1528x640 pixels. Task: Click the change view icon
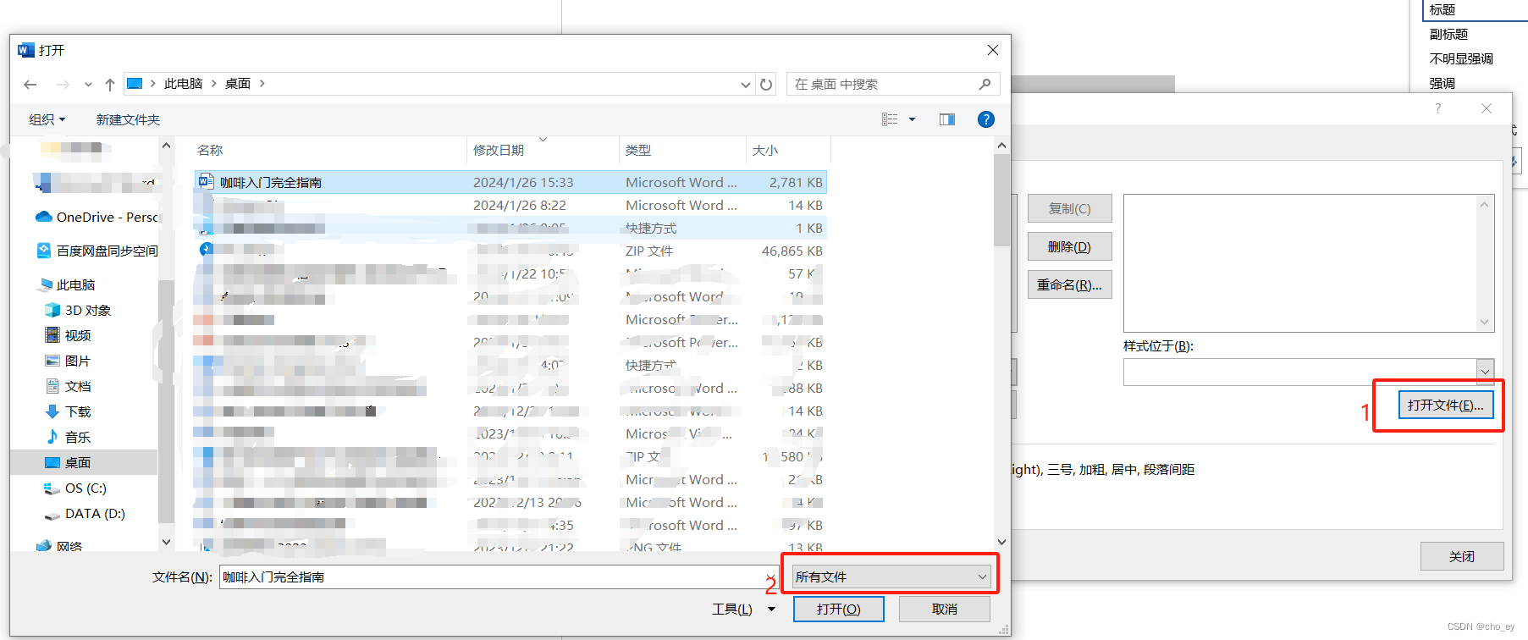890,119
